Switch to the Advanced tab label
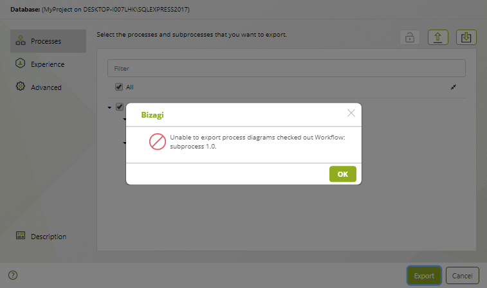Image resolution: width=487 pixels, height=288 pixels. click(x=46, y=87)
